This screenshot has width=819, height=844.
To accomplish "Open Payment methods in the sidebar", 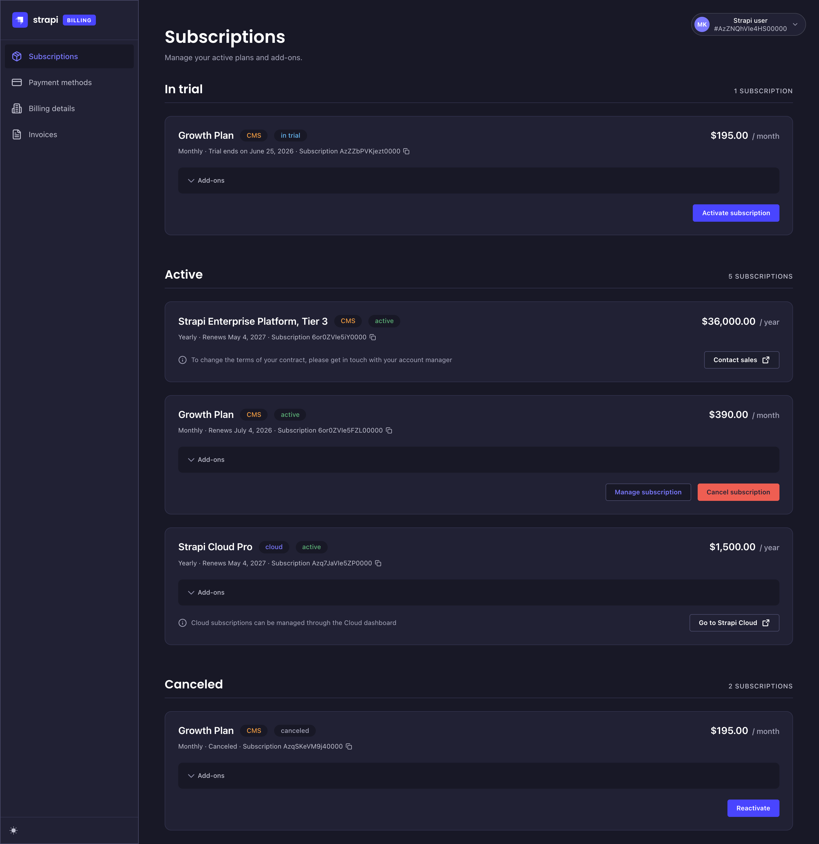I will coord(69,82).
